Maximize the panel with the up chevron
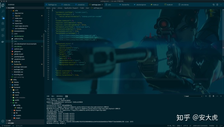This screenshot has width=224, height=127. point(217,96)
